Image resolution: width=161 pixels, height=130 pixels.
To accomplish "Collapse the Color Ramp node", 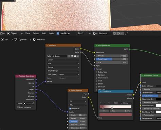I will point(100,91).
